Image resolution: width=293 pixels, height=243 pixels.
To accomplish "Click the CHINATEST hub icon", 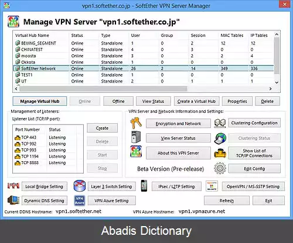I will tap(18, 49).
